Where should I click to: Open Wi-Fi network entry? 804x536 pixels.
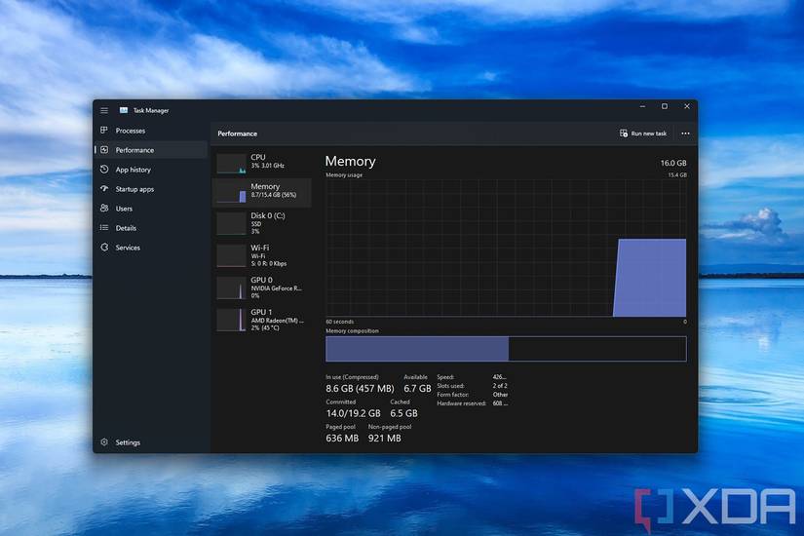261,256
